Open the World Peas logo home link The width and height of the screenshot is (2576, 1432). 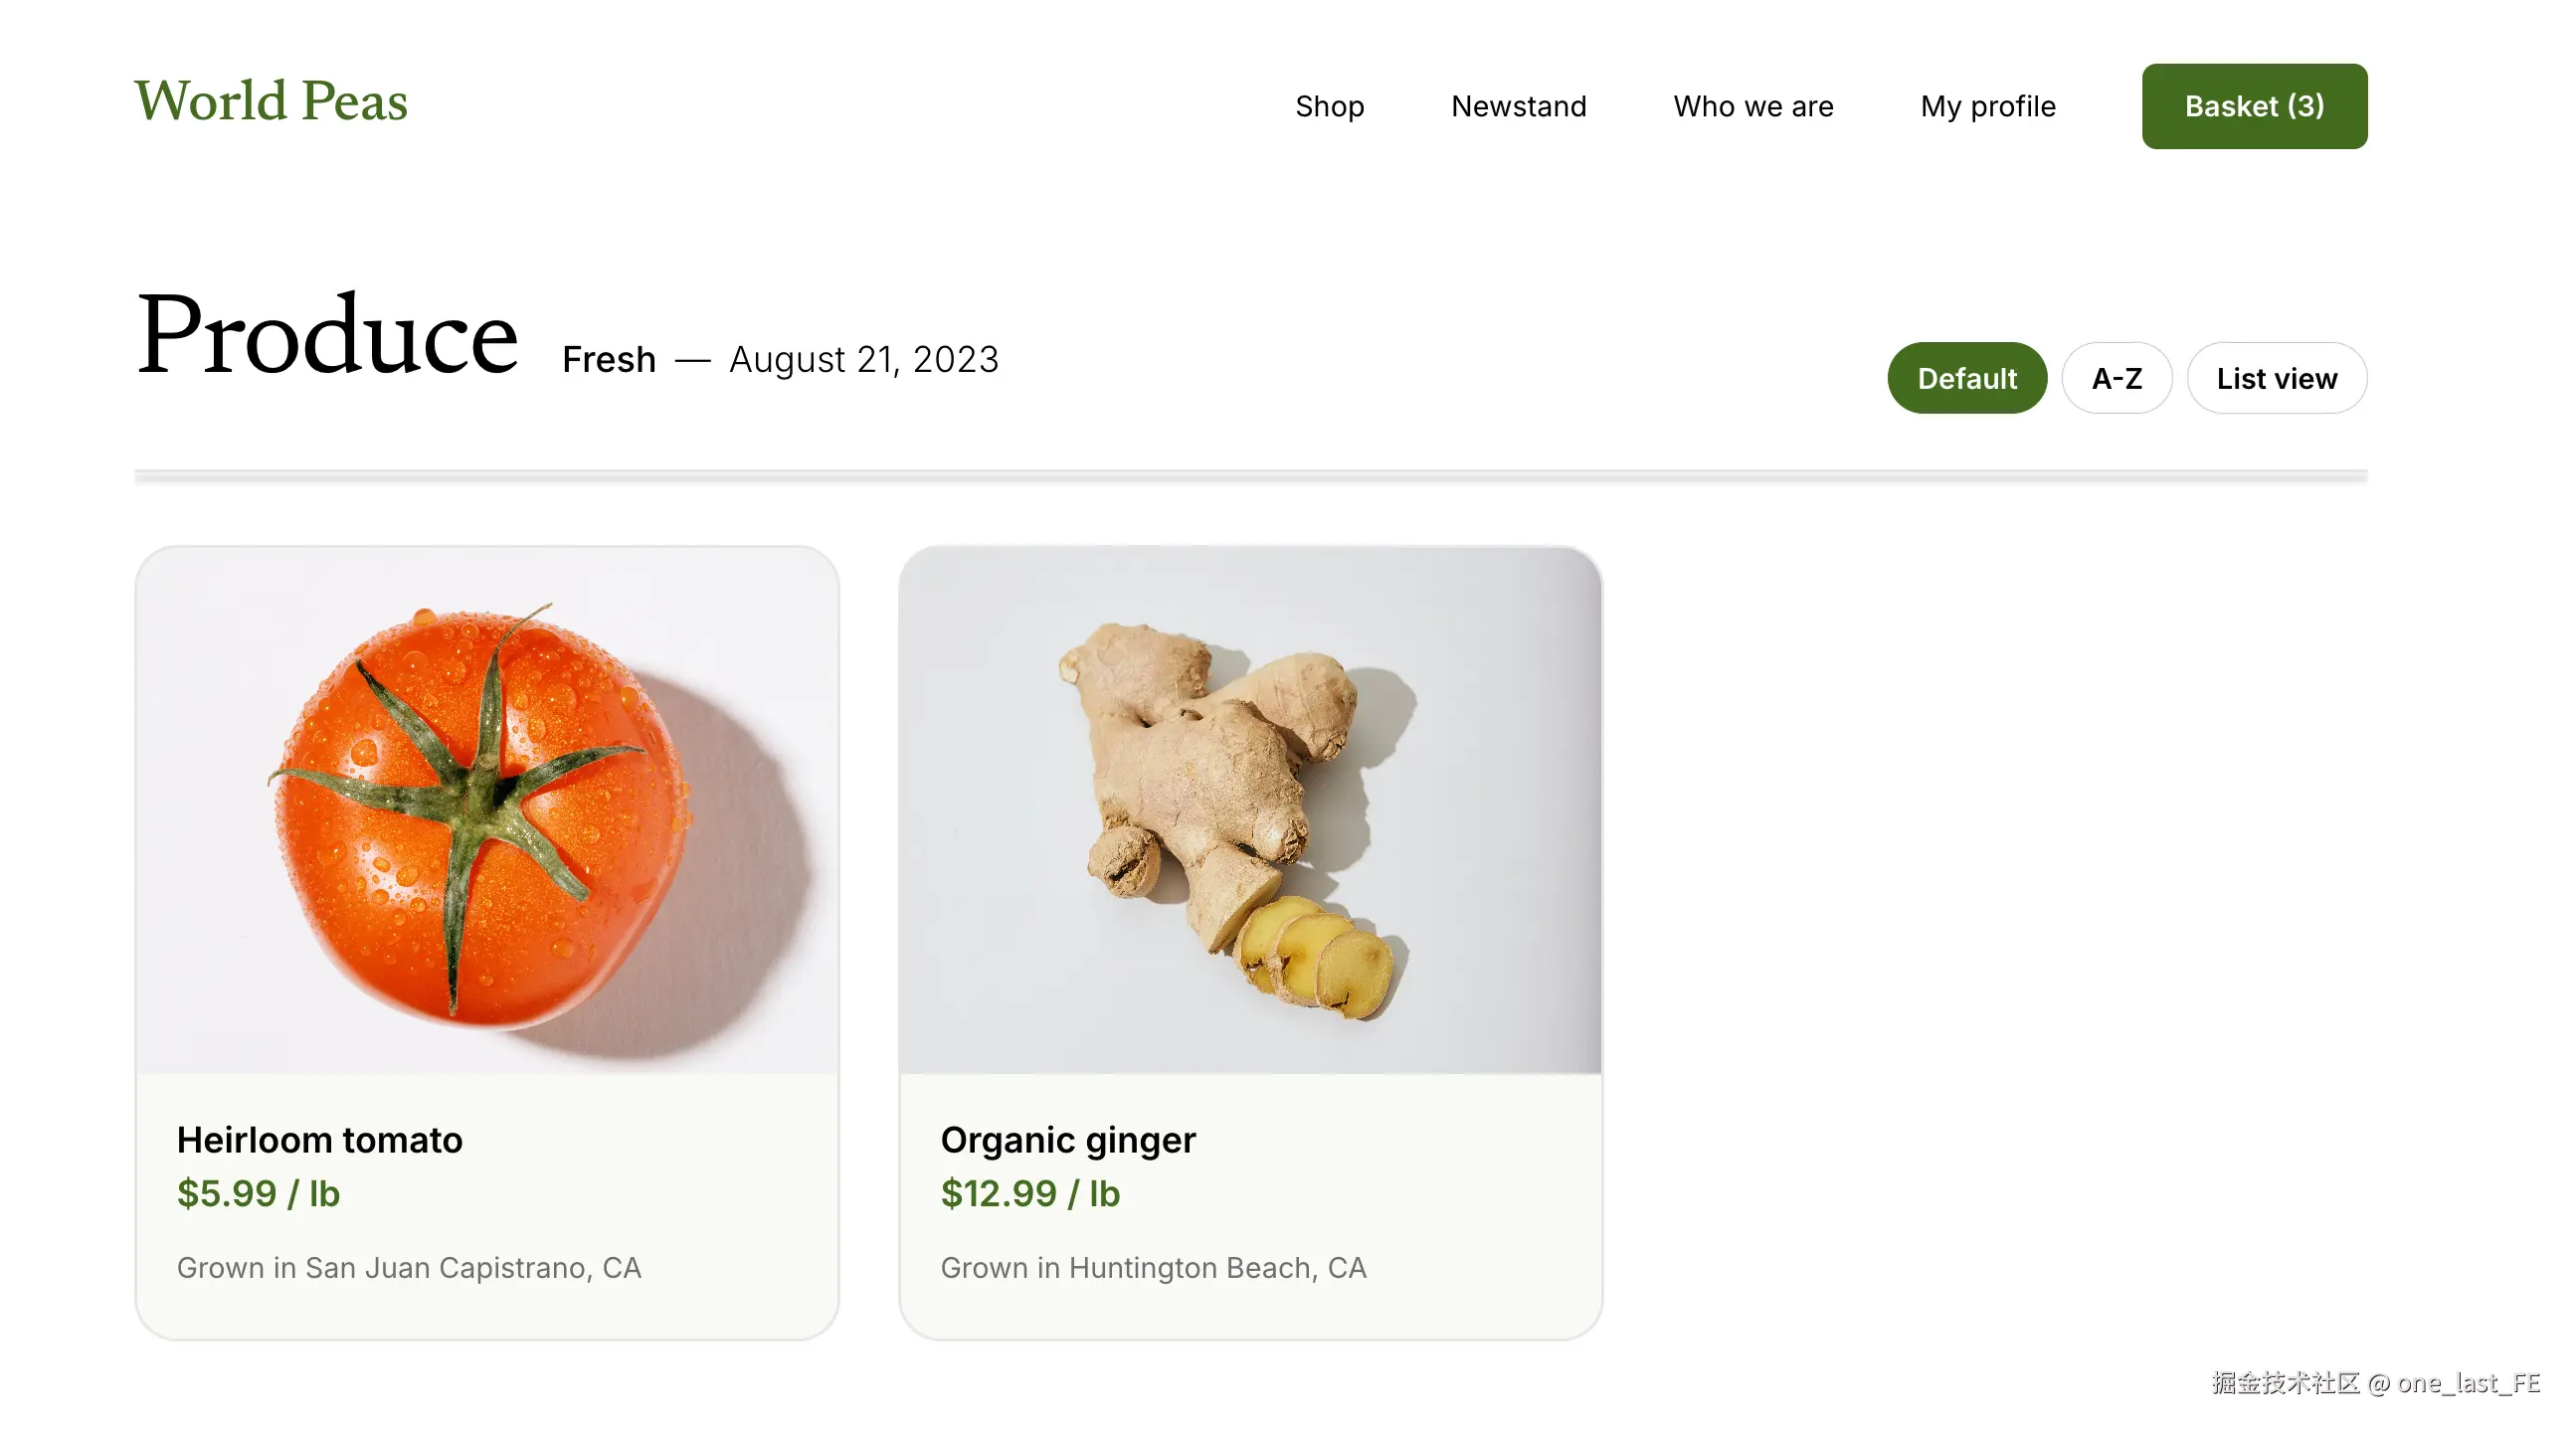tap(271, 101)
